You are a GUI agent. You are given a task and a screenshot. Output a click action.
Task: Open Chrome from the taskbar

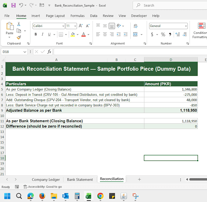pos(100,196)
